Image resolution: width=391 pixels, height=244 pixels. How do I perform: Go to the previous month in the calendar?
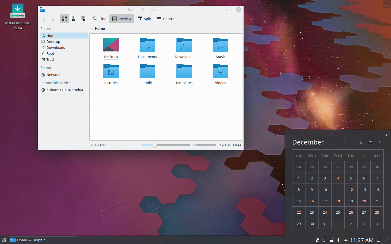tap(361, 142)
